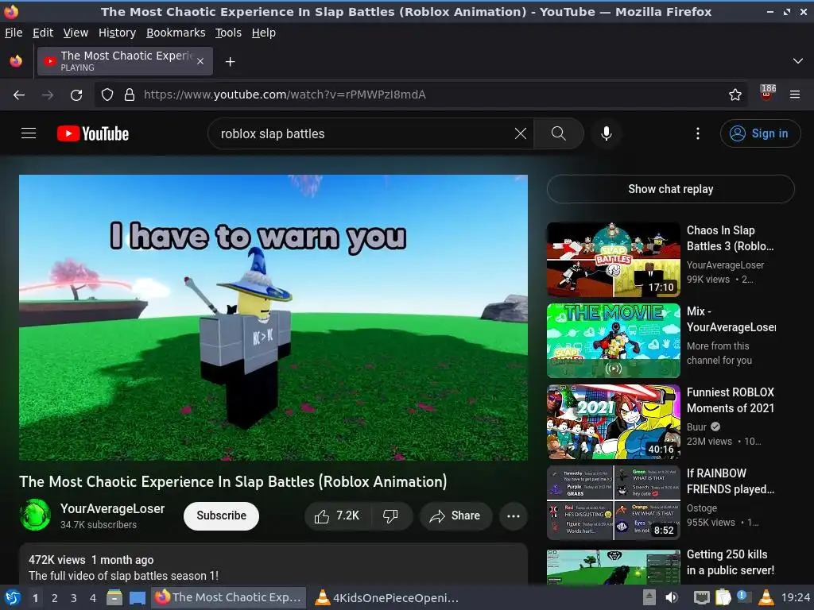
Task: Expand the list all tabs chevron
Action: click(x=797, y=61)
